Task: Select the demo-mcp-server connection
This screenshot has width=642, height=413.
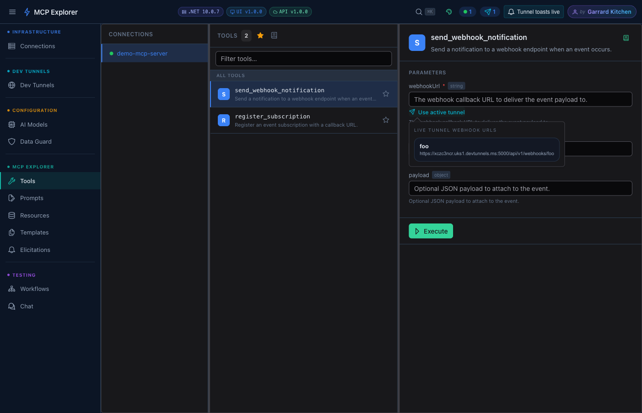Action: [x=155, y=53]
